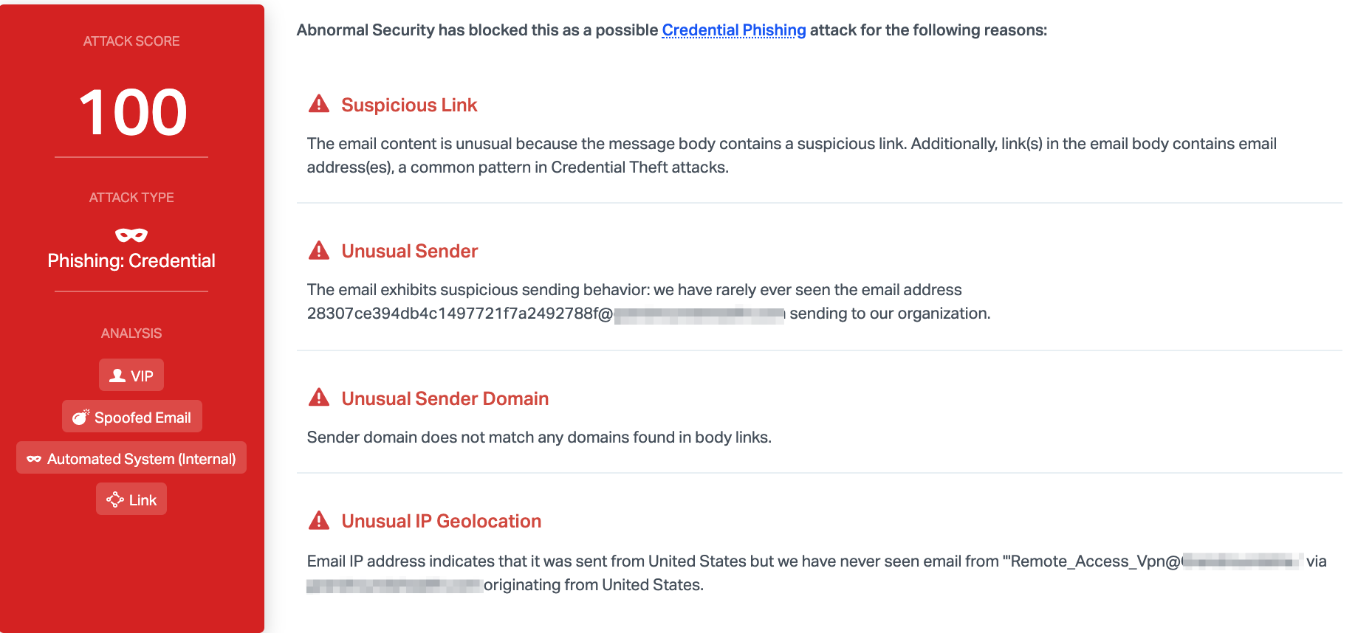The image size is (1372, 633).
Task: Select the Automated System (Internal) tag
Action: (131, 458)
